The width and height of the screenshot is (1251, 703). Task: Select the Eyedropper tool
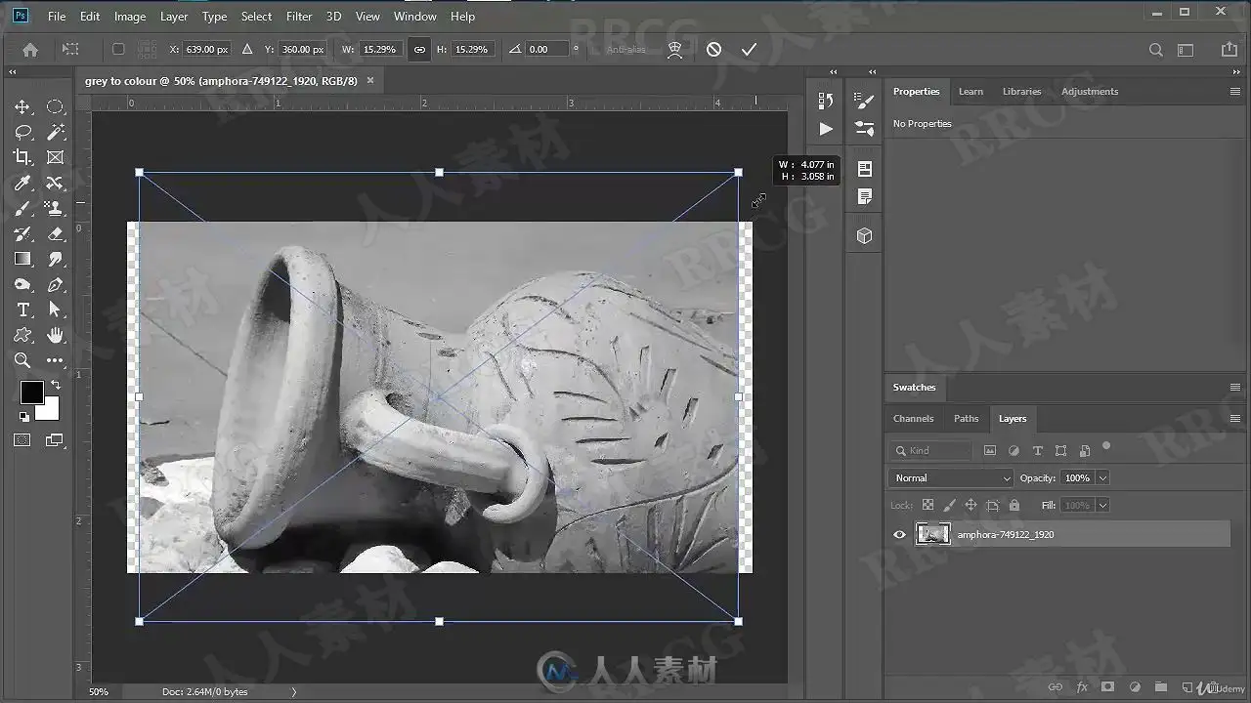[22, 184]
